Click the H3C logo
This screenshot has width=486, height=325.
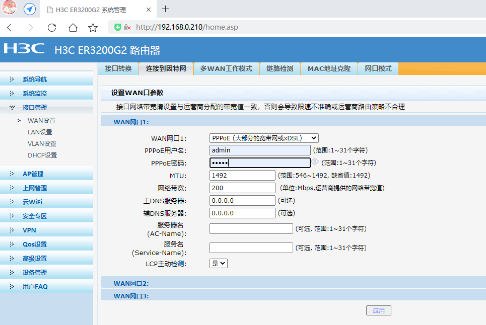click(x=24, y=49)
